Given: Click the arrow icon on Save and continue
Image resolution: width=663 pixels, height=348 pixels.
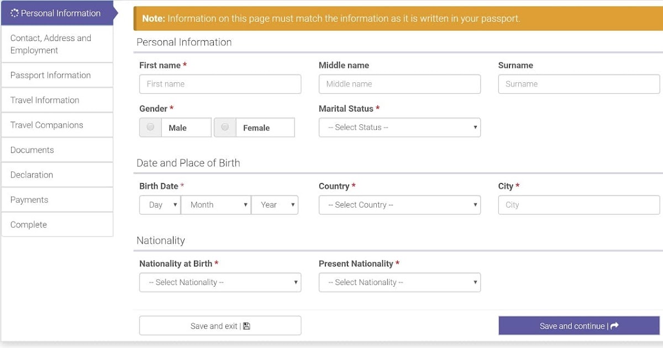Looking at the screenshot, I should tap(614, 326).
